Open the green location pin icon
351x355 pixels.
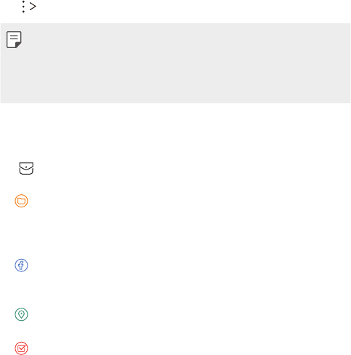[21, 314]
